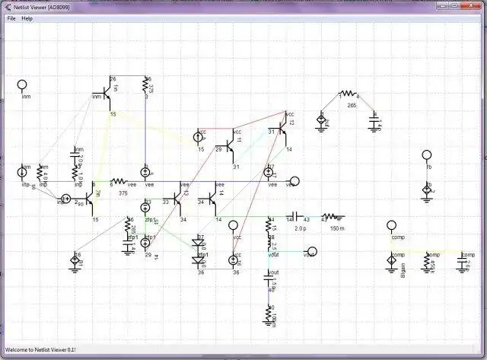Click the app icon in the title bar
This screenshot has width=487, height=360.
coord(8,7)
